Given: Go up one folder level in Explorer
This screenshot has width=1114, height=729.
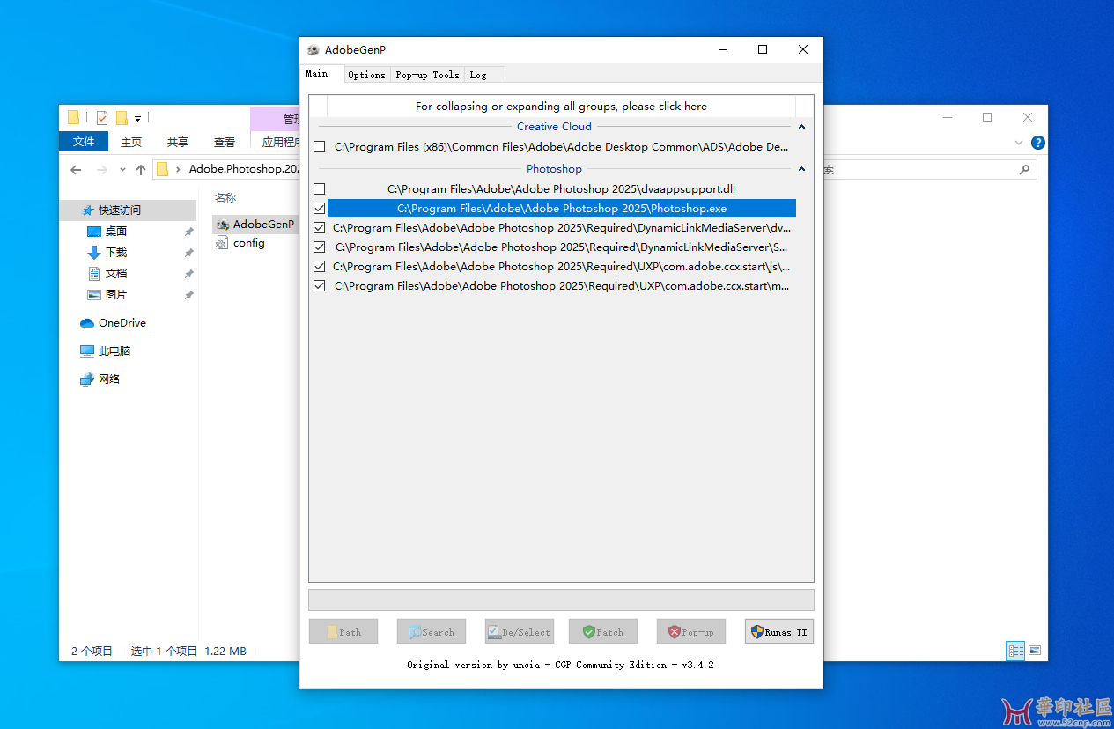Looking at the screenshot, I should coord(141,170).
